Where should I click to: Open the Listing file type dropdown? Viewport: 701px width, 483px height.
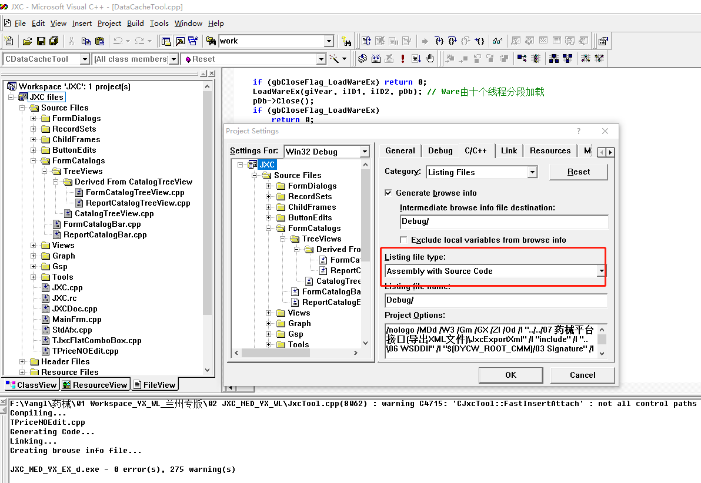coord(601,271)
